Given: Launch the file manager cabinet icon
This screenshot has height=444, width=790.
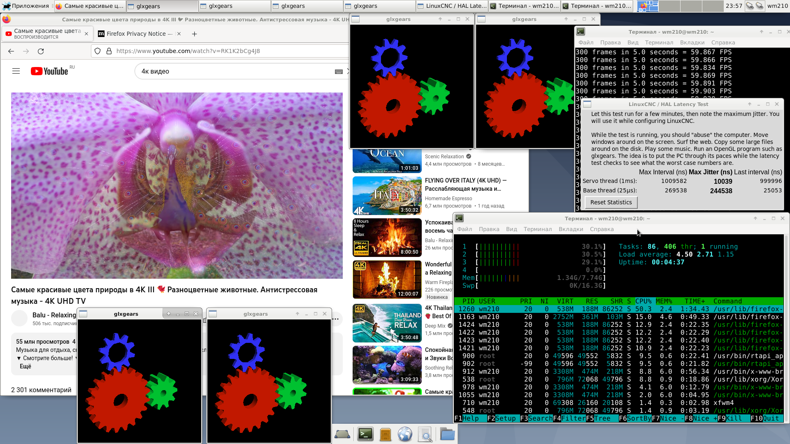Looking at the screenshot, I should pyautogui.click(x=385, y=434).
